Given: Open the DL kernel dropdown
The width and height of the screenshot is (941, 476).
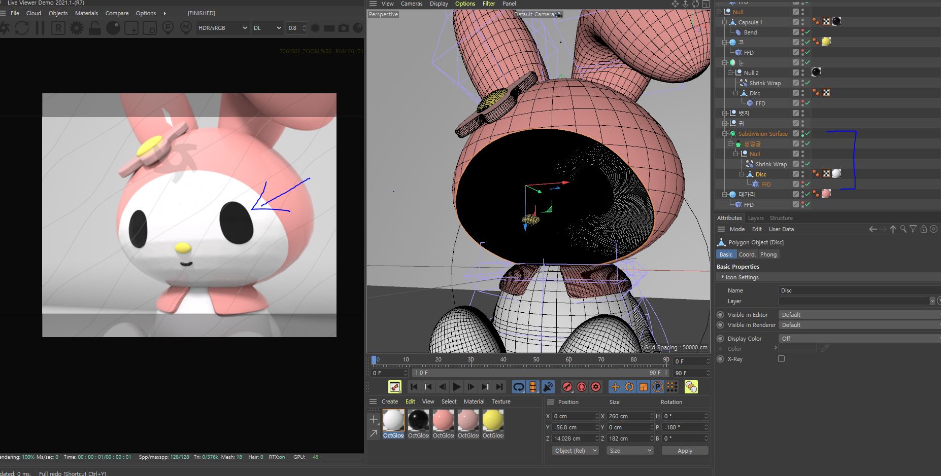Looking at the screenshot, I should tap(267, 28).
